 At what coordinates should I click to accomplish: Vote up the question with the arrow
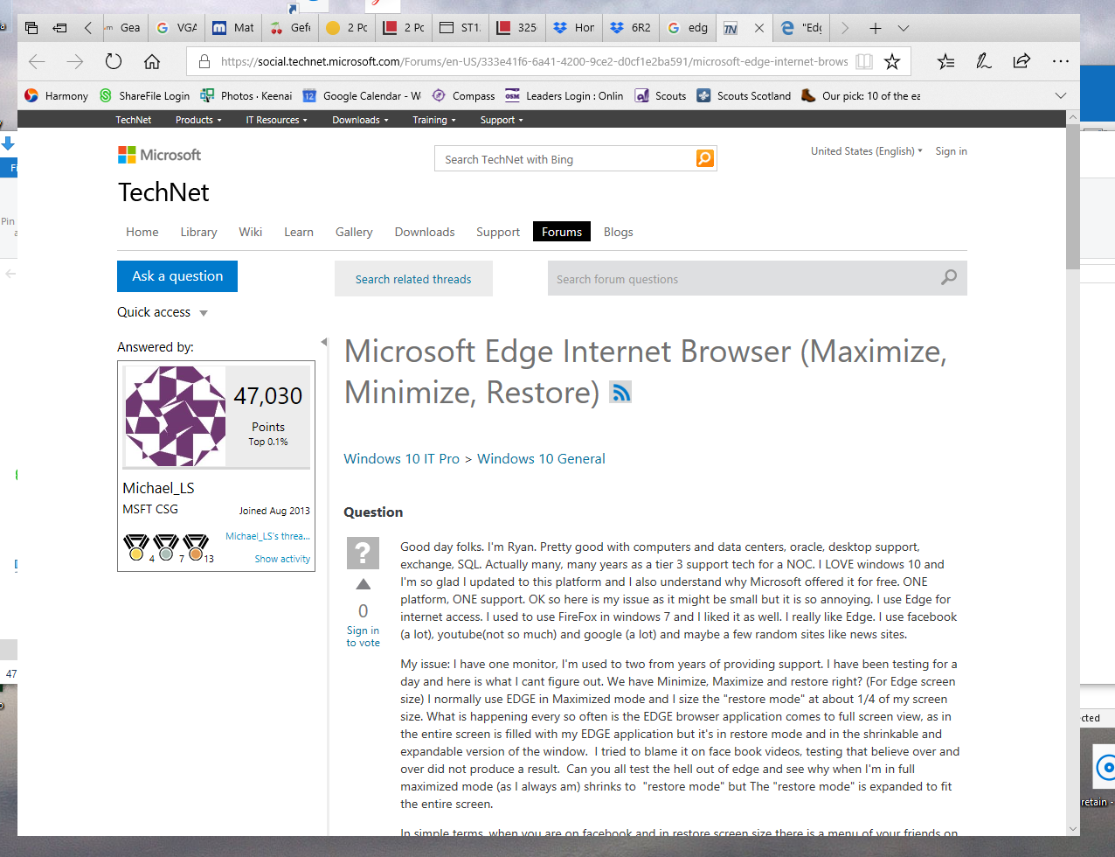(364, 584)
